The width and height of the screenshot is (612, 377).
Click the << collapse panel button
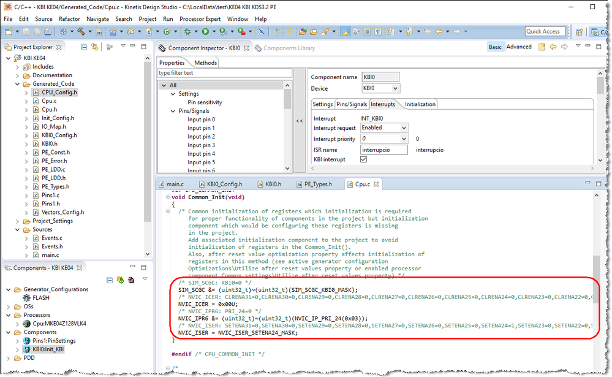pyautogui.click(x=300, y=121)
